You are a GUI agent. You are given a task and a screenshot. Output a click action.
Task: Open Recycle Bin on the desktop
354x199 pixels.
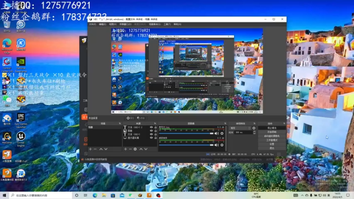(x=7, y=27)
